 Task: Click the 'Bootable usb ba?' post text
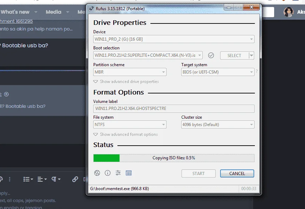point(25,46)
